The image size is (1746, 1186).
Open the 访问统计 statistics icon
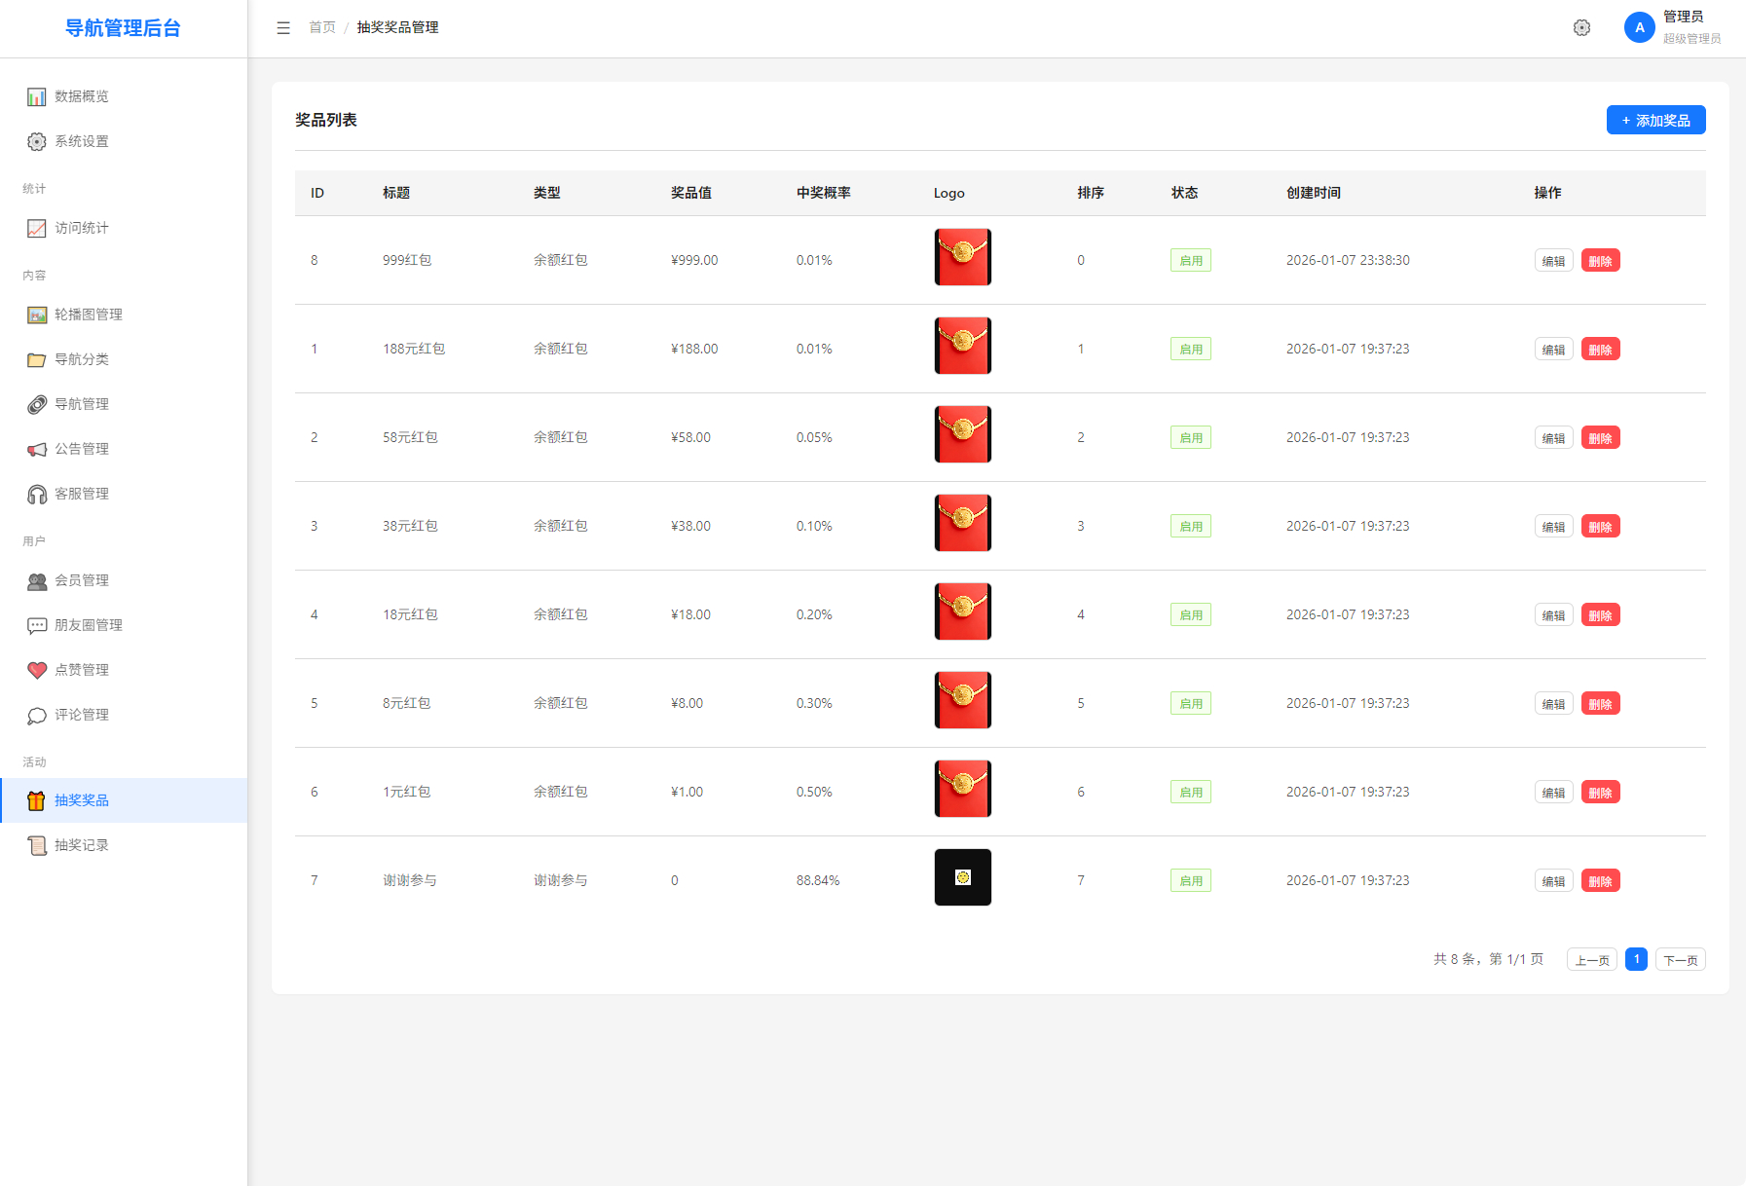(36, 228)
